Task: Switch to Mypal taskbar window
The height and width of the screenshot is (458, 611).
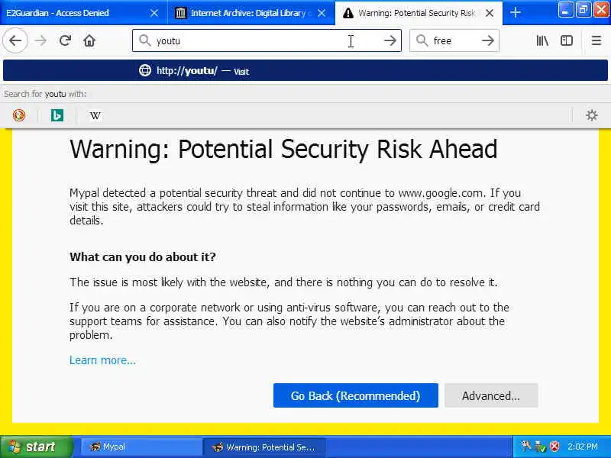Action: (x=141, y=447)
